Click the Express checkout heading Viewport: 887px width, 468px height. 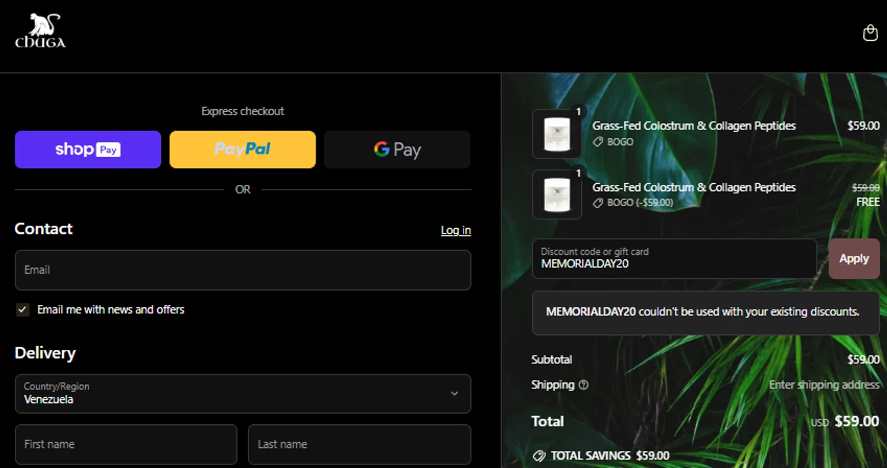[242, 111]
